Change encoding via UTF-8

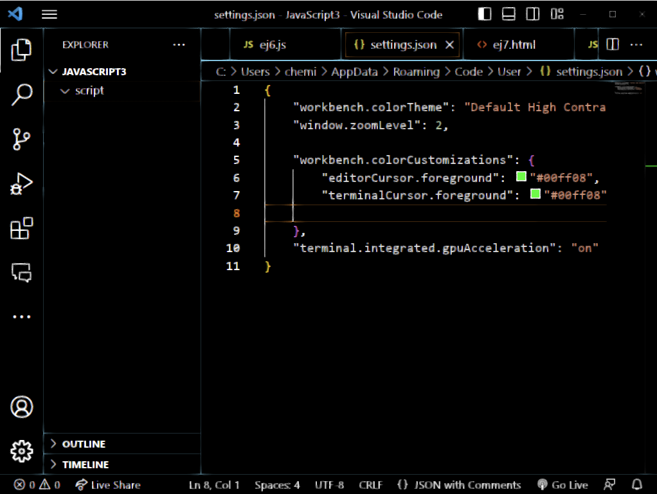(329, 485)
